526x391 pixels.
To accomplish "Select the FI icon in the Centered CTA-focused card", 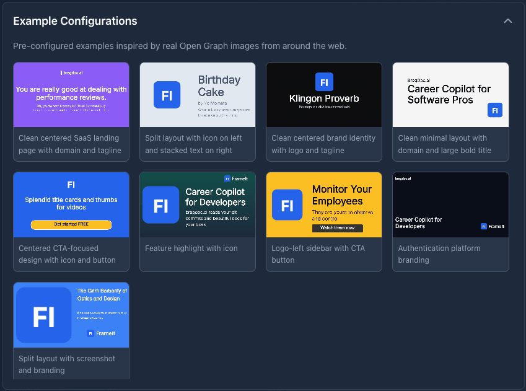I will tap(71, 184).
